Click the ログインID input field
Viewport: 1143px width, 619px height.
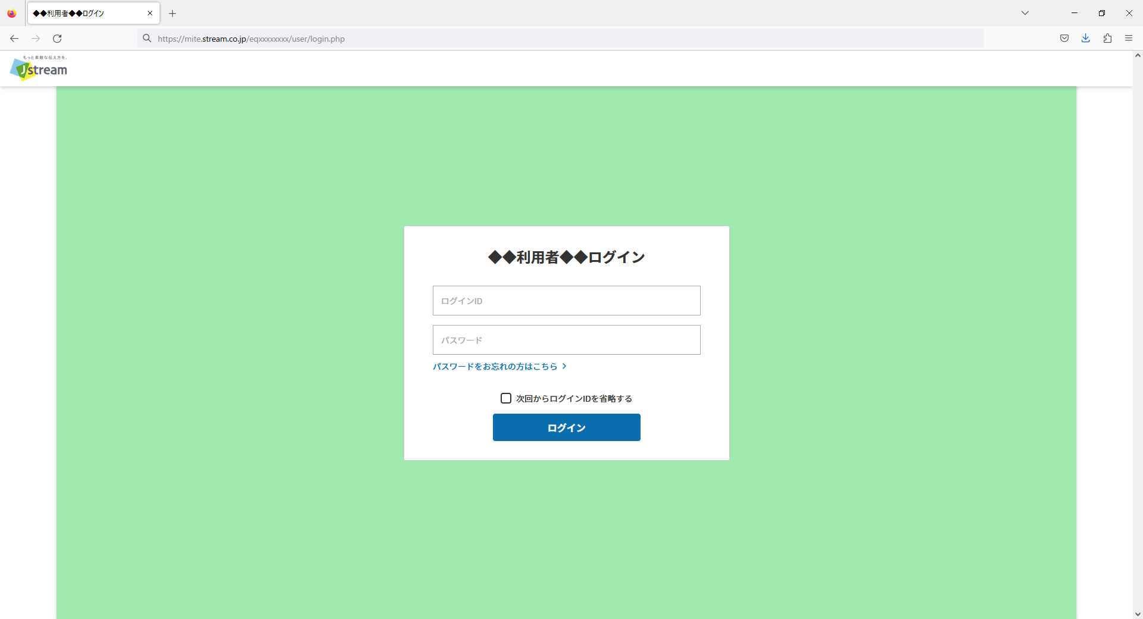click(x=567, y=301)
